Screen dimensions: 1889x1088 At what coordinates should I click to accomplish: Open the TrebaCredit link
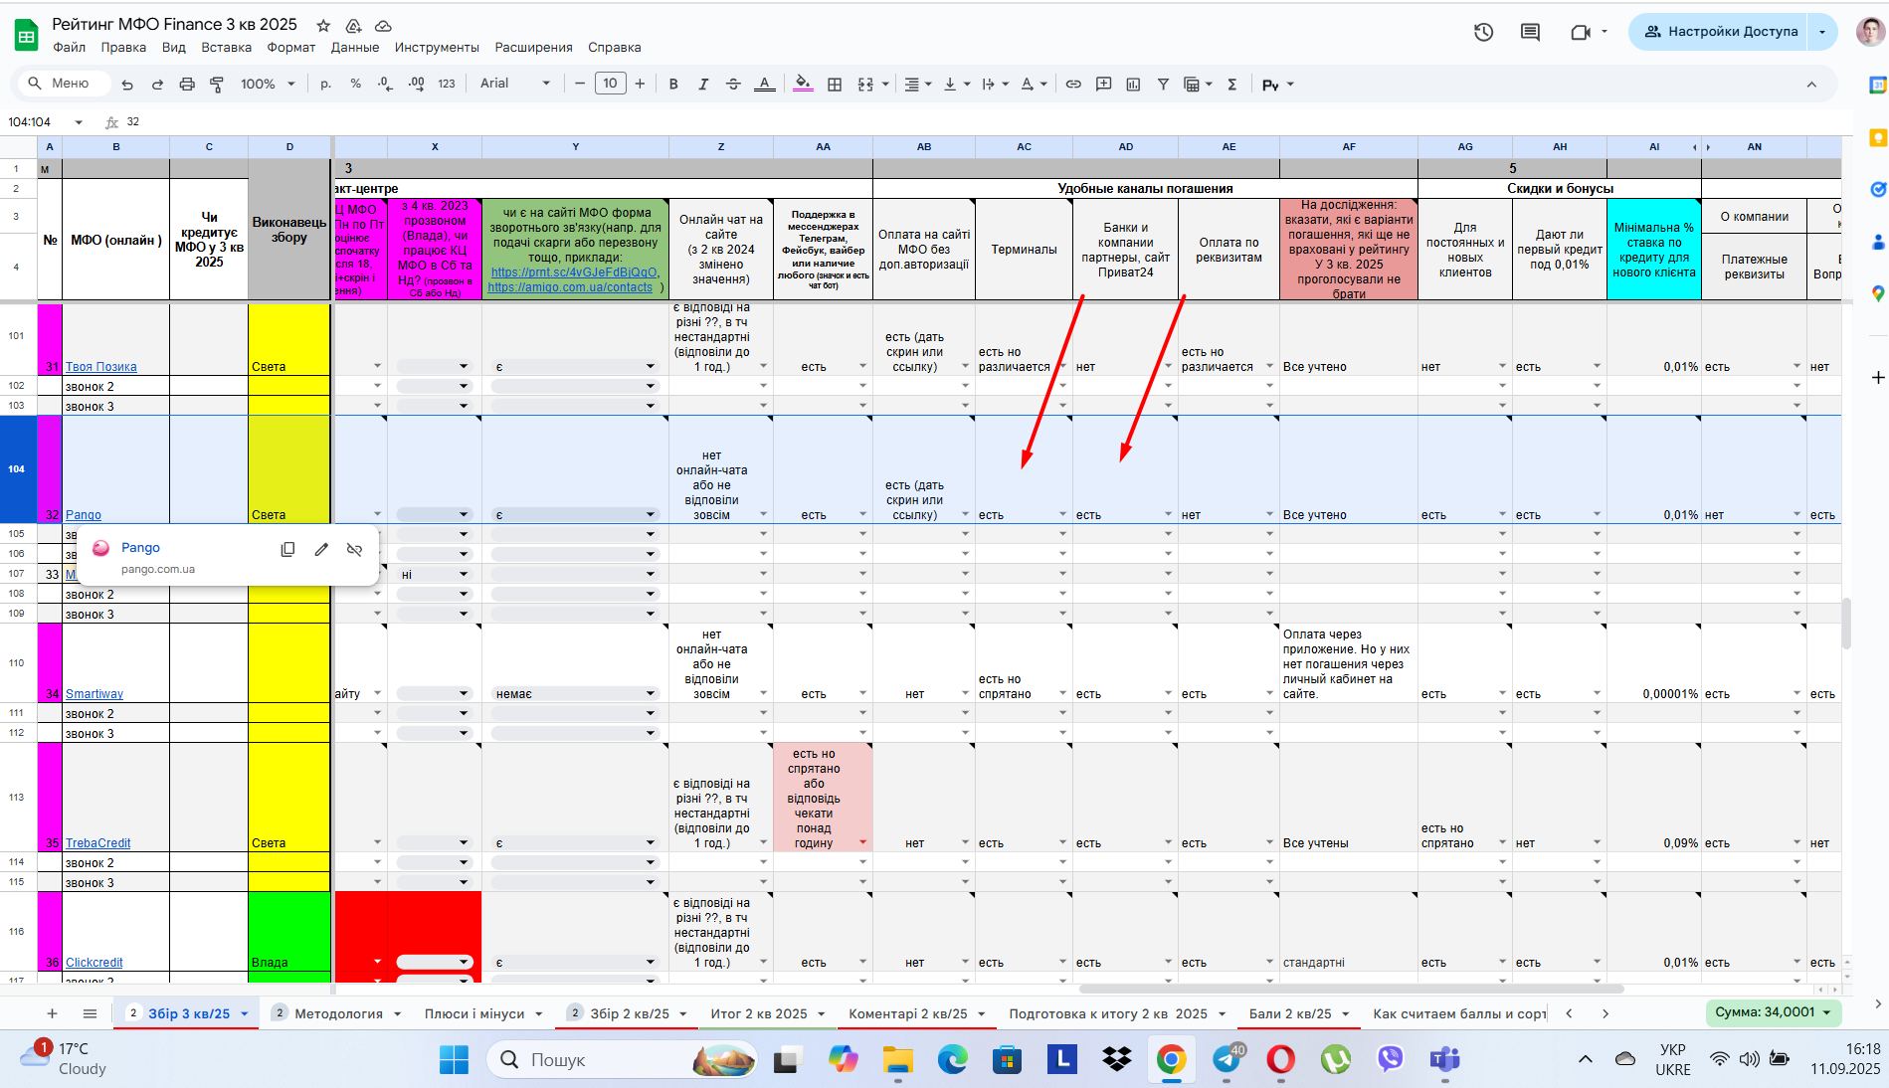(98, 843)
